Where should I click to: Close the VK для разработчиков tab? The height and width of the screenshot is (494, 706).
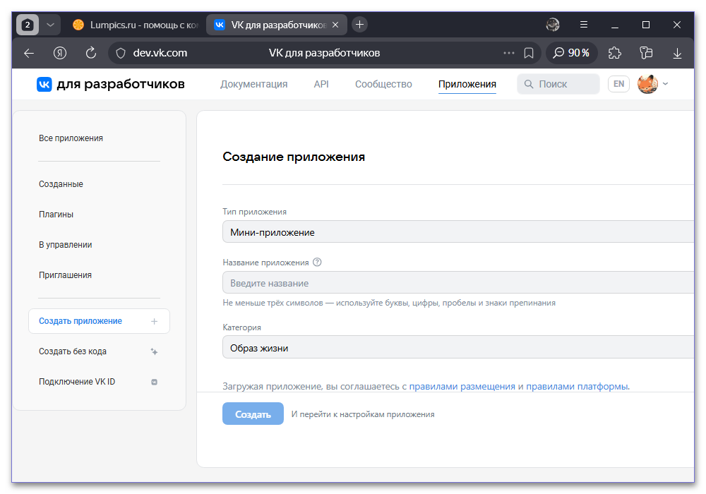(x=335, y=25)
